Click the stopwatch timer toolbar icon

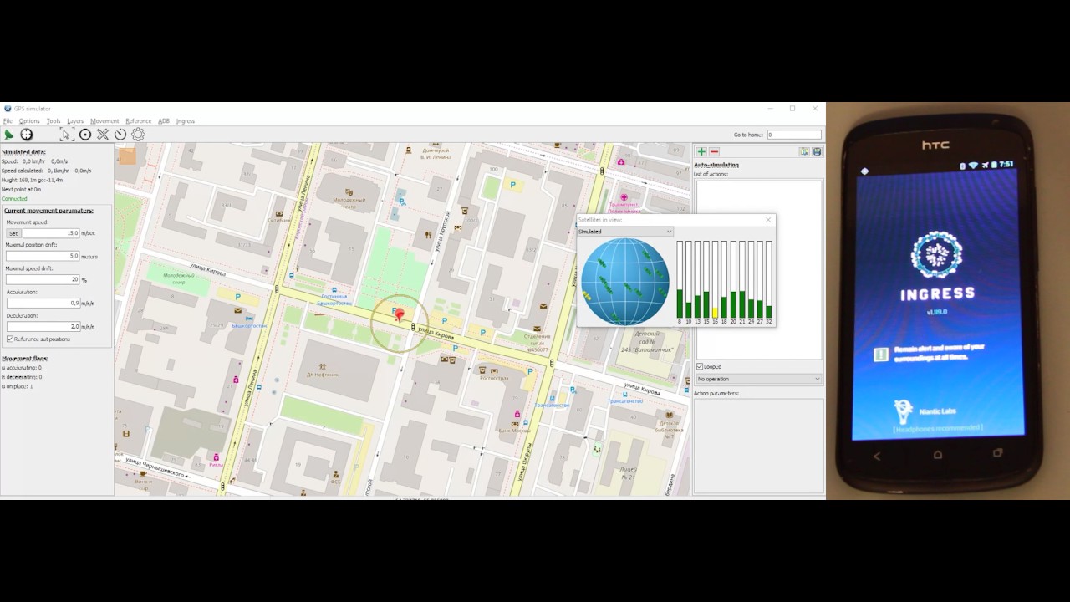[120, 135]
